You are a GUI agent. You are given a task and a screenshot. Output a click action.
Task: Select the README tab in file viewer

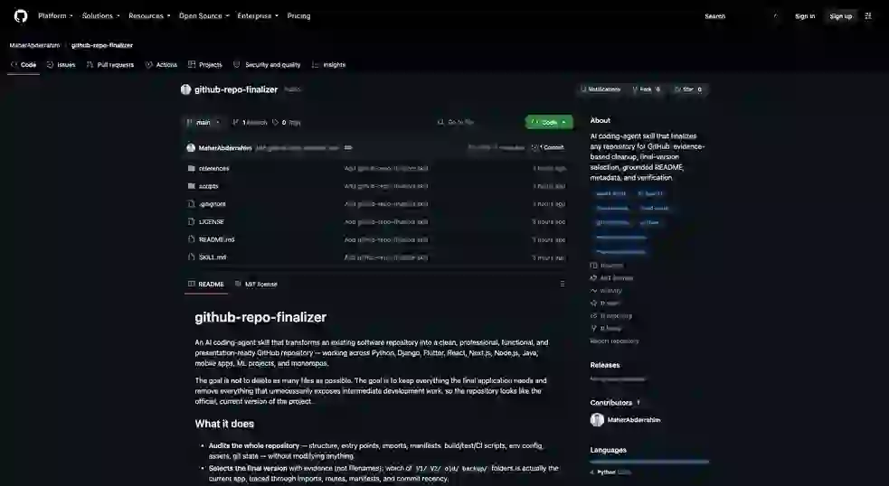click(x=206, y=285)
